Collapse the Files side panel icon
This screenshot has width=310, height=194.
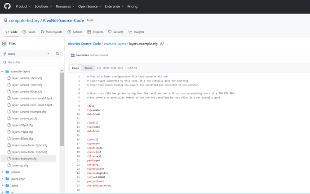[4, 44]
